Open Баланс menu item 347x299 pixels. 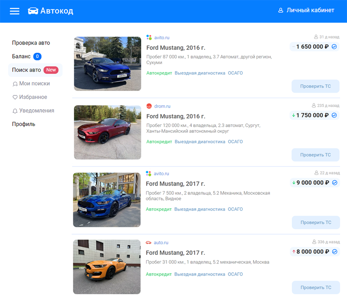(21, 56)
